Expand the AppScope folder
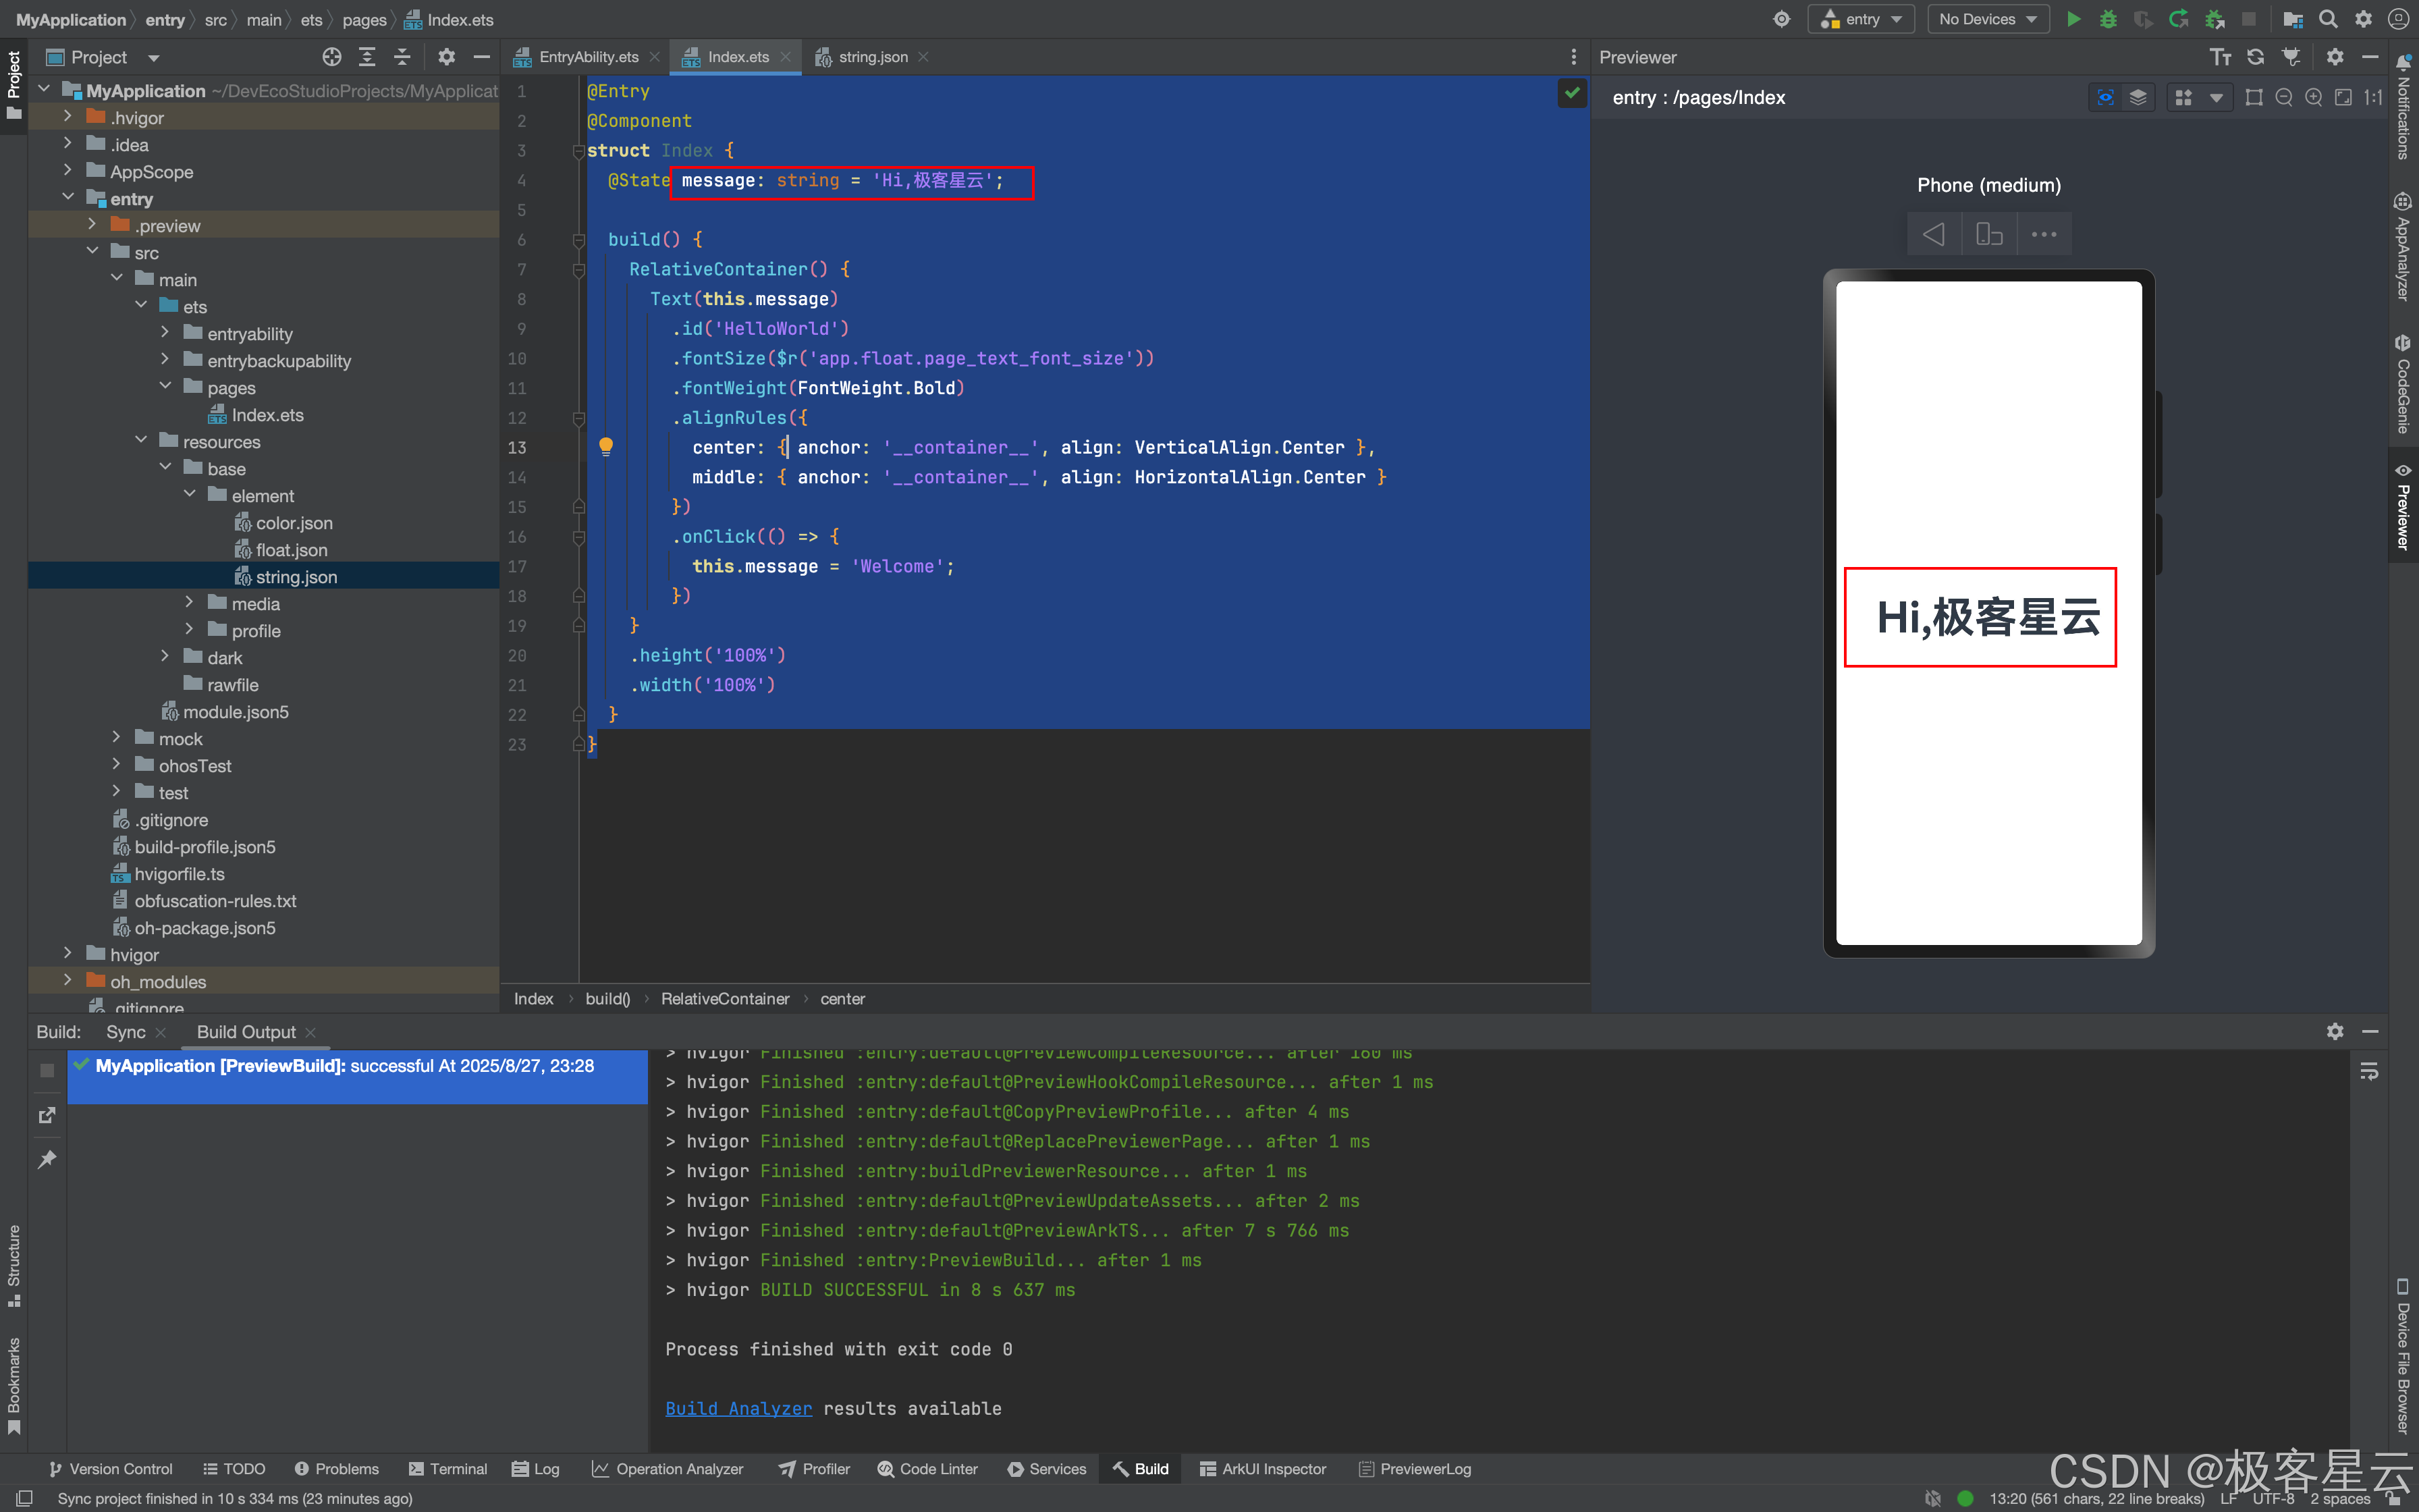 (67, 171)
